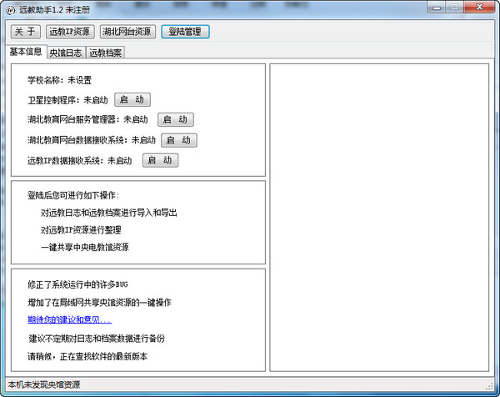Click the resize grip in the status bar corner
Viewport: 500px width, 397px height.
pos(489,386)
